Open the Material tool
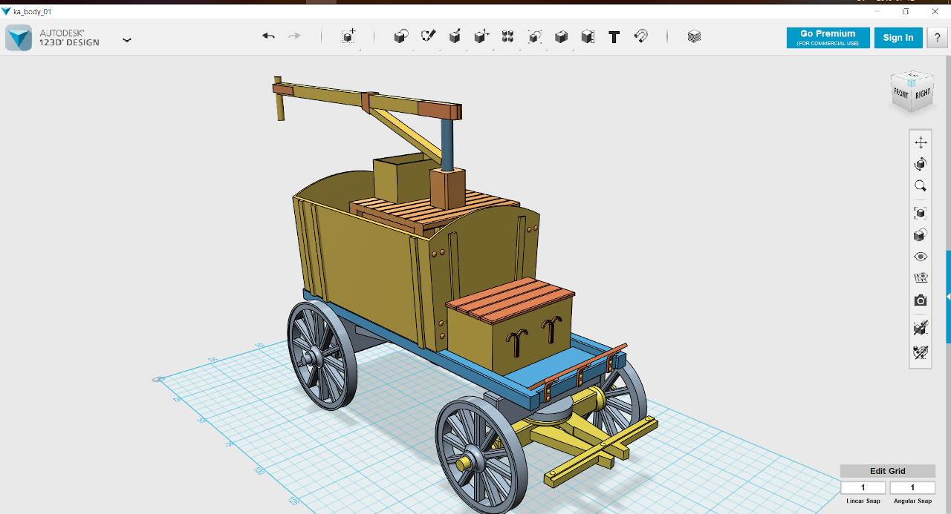This screenshot has height=514, width=951. click(x=694, y=36)
